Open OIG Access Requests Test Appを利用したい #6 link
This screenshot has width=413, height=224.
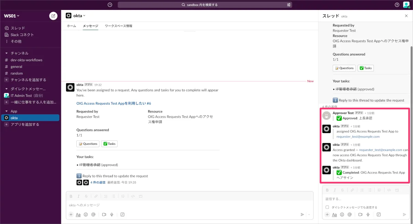(114, 103)
